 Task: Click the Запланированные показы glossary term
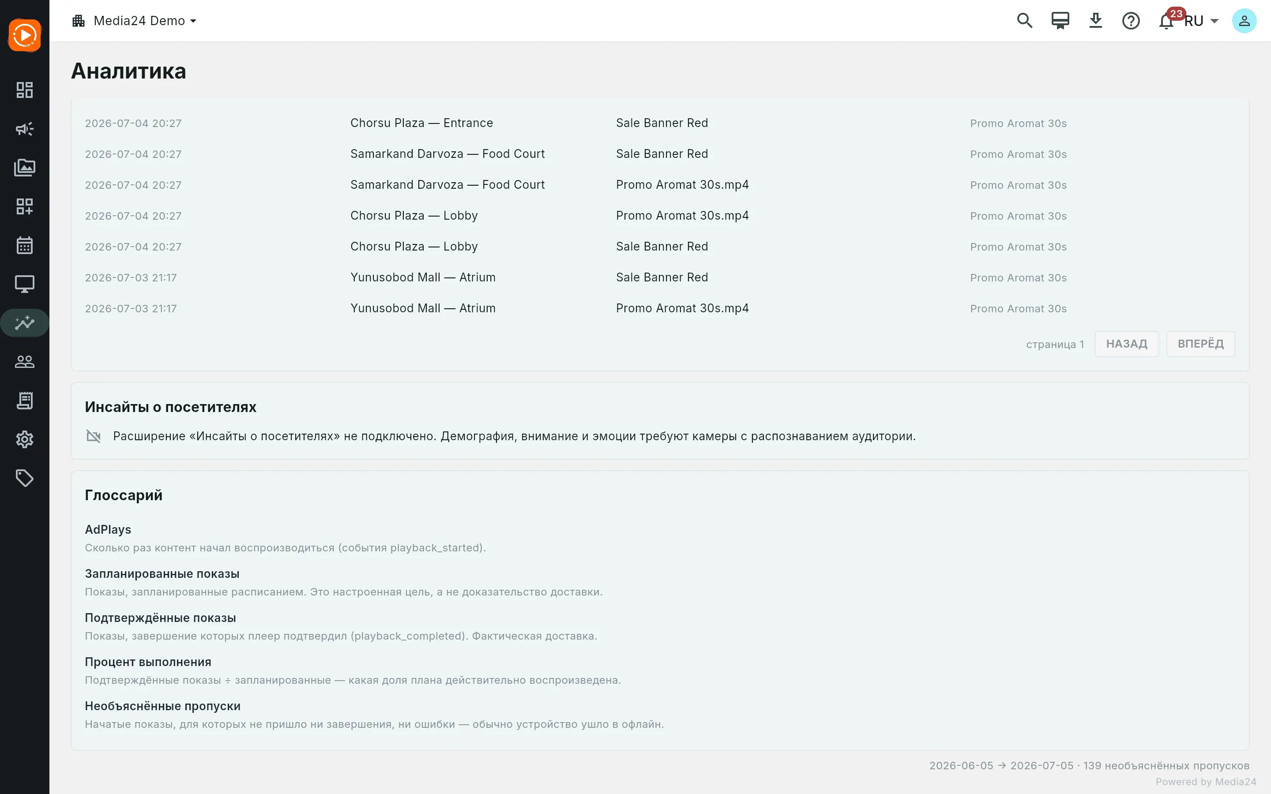[162, 574]
